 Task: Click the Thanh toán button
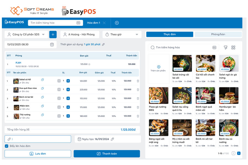tap(107, 154)
